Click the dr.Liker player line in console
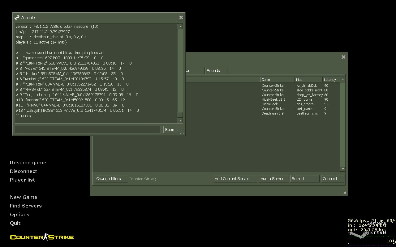Image resolution: width=396 pixels, height=247 pixels. (69, 73)
